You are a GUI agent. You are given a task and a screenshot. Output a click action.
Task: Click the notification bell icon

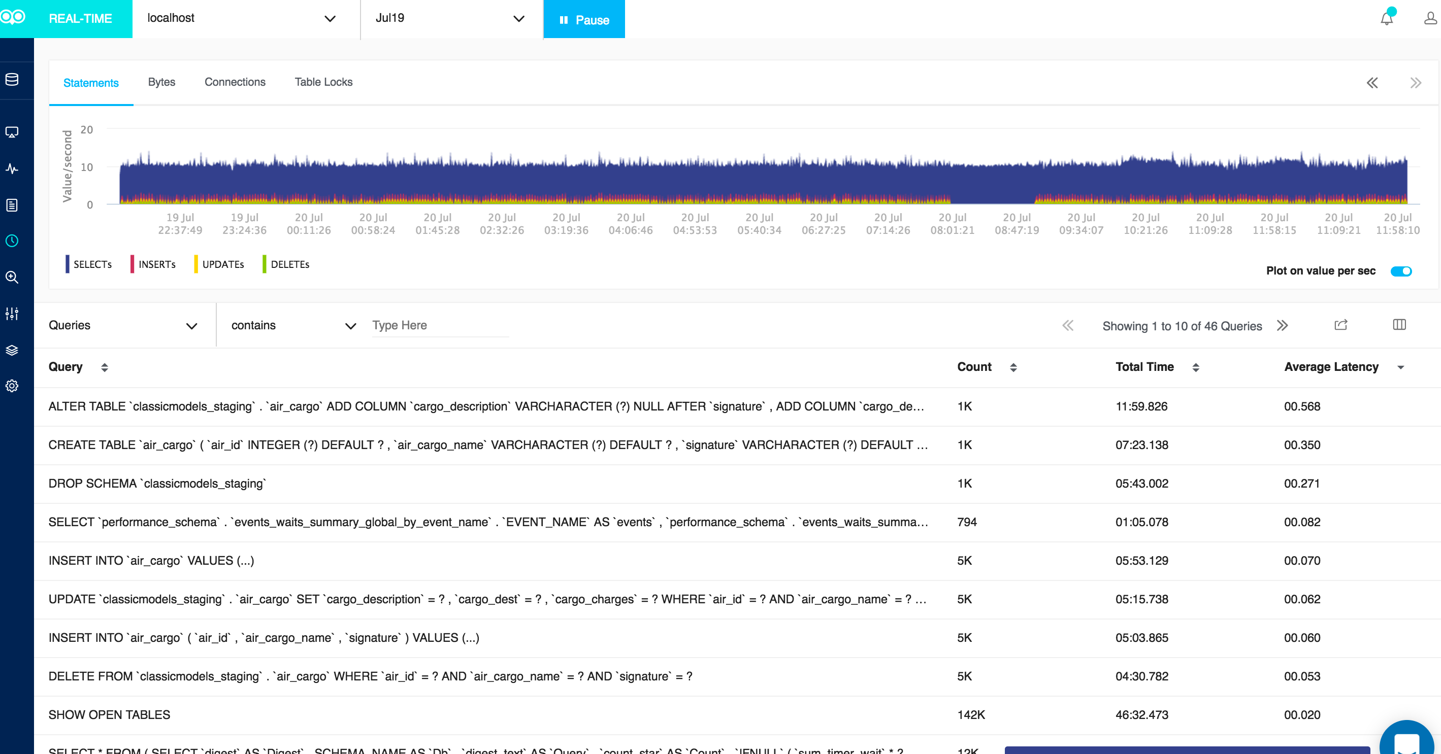[1386, 18]
